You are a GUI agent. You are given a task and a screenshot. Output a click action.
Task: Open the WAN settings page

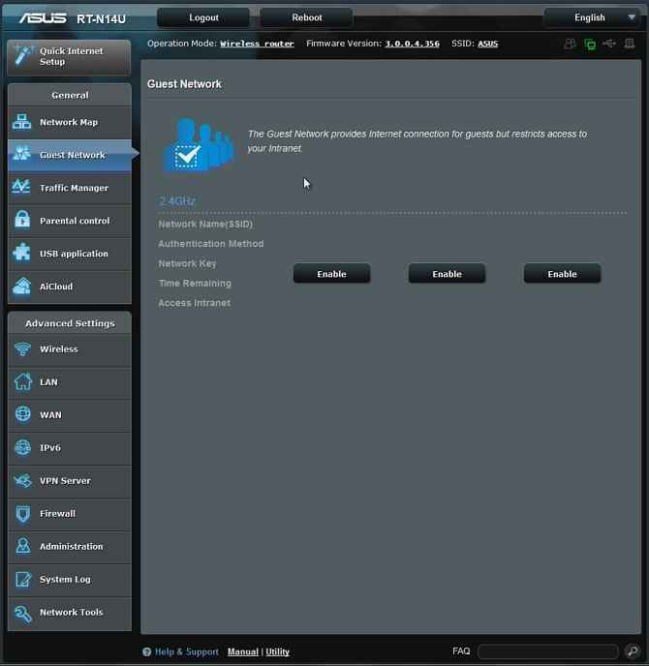(x=70, y=415)
